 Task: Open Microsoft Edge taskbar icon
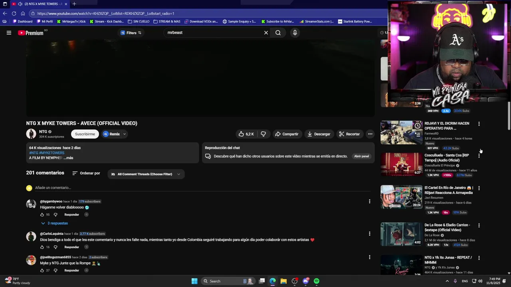point(272,281)
